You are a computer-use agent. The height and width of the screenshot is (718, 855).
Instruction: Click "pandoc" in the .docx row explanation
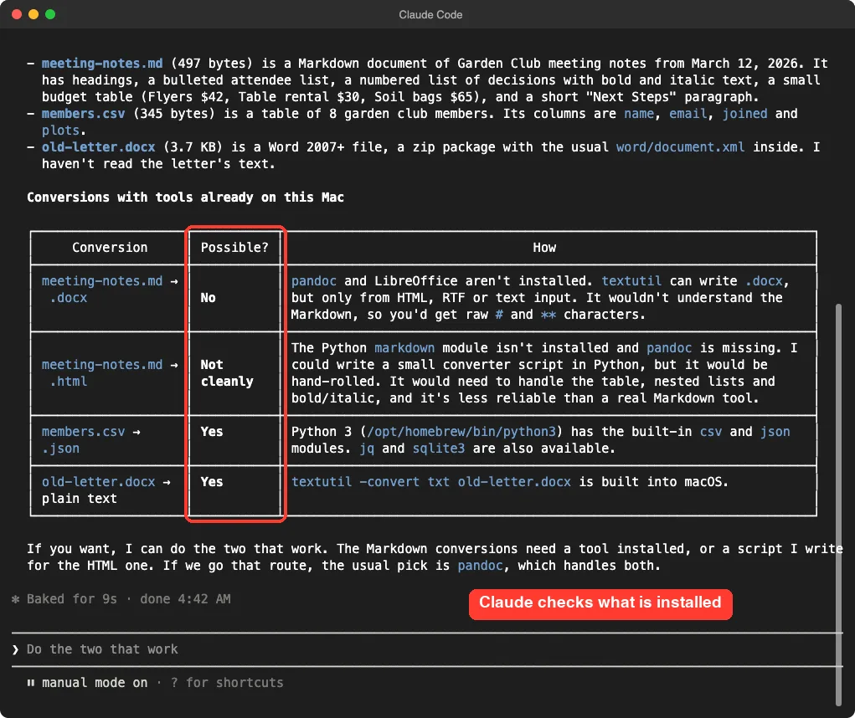pyautogui.click(x=313, y=281)
